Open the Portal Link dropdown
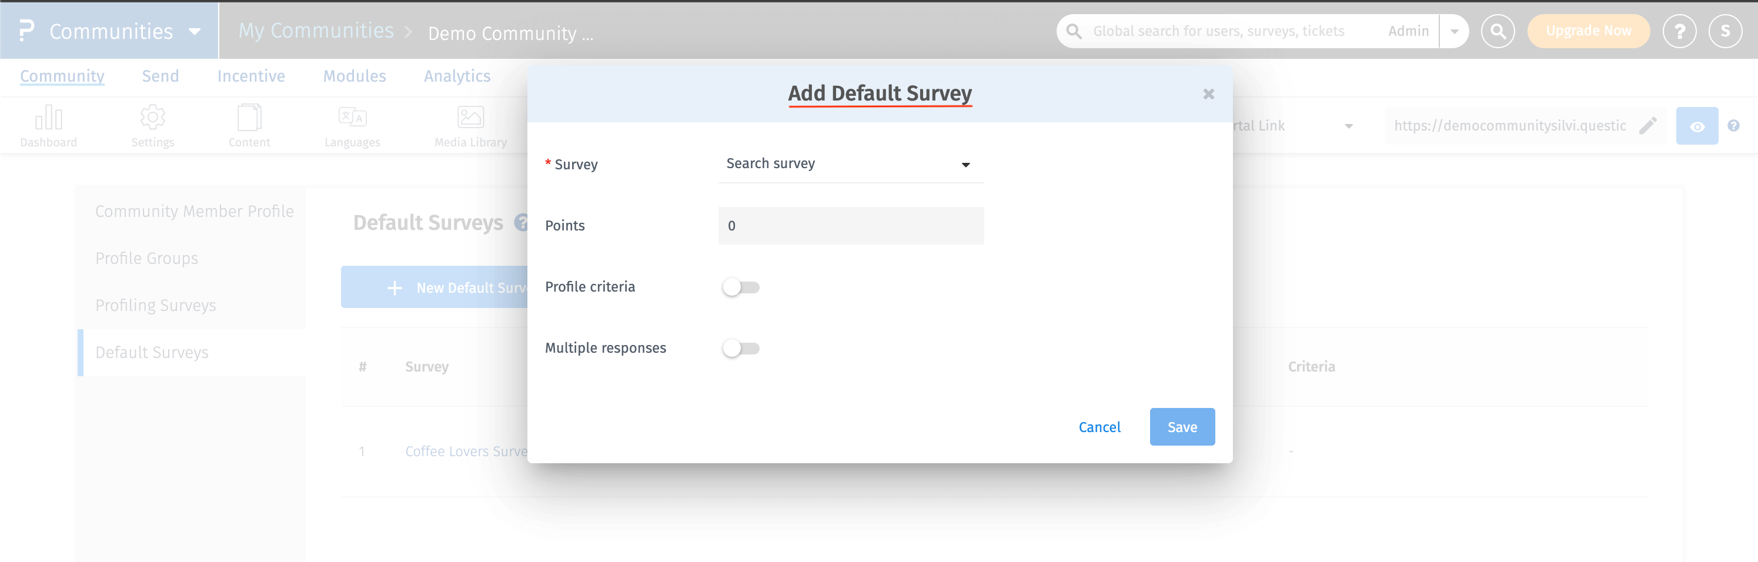This screenshot has height=562, width=1758. click(x=1349, y=125)
